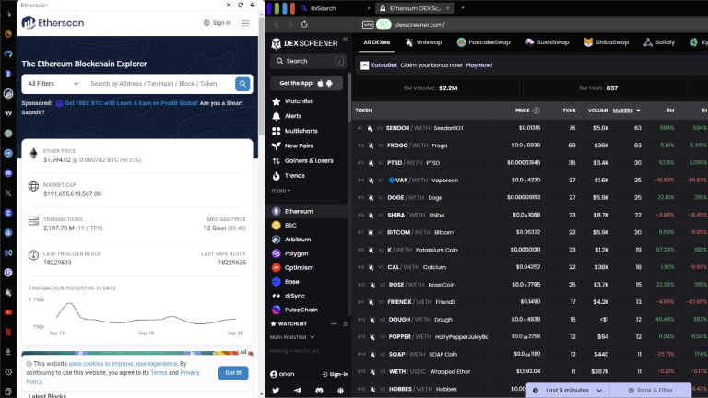Click Get the App! button

tap(306, 83)
